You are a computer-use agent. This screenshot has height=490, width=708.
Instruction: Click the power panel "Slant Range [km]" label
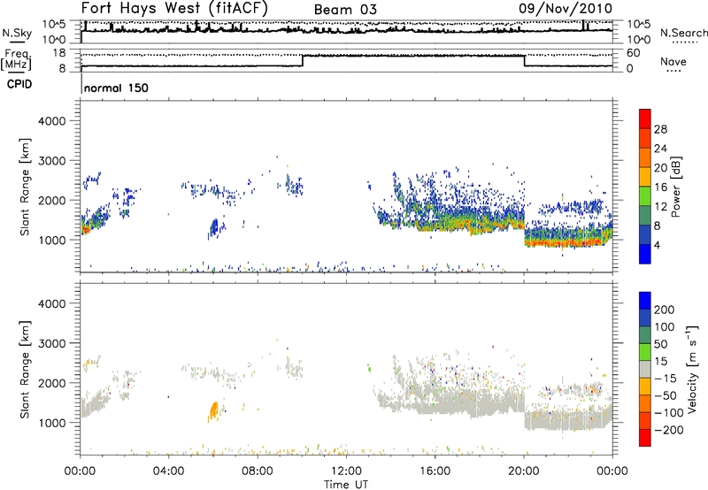pyautogui.click(x=25, y=187)
